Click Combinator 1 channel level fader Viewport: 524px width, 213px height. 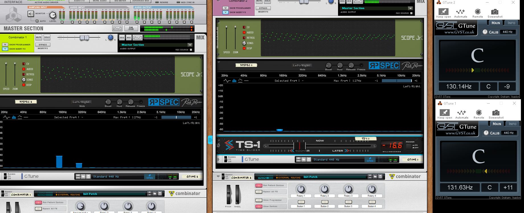(x=84, y=37)
